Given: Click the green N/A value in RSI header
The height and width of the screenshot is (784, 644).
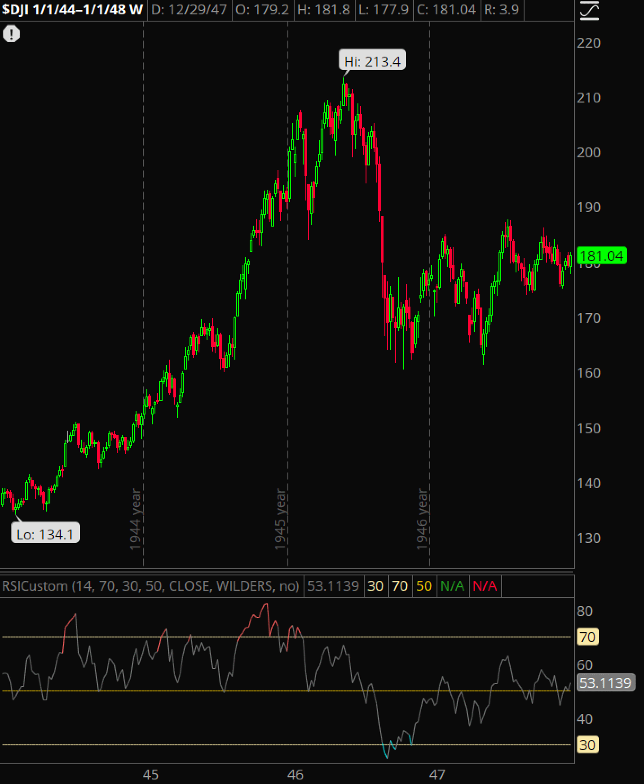Looking at the screenshot, I should pyautogui.click(x=452, y=586).
